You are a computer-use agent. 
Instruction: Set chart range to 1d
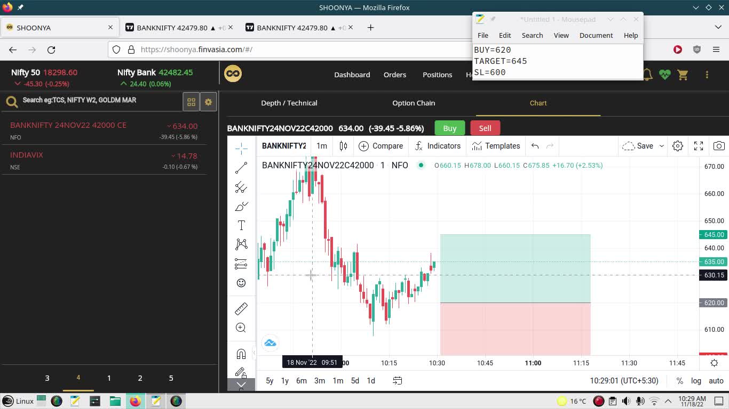[x=371, y=381]
